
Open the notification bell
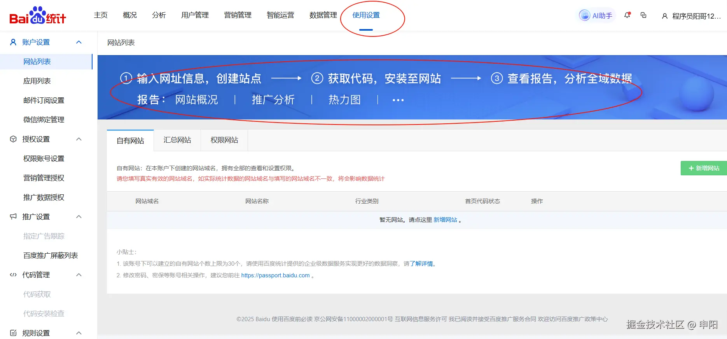627,15
